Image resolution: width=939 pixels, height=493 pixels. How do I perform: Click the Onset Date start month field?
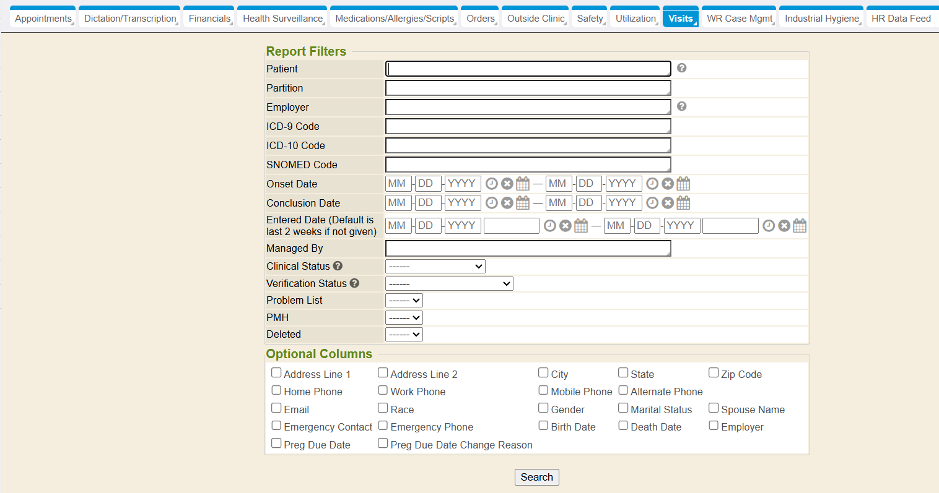pos(398,184)
